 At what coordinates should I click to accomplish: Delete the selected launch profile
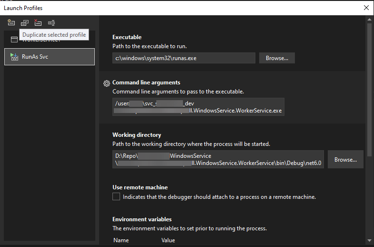tap(38, 23)
